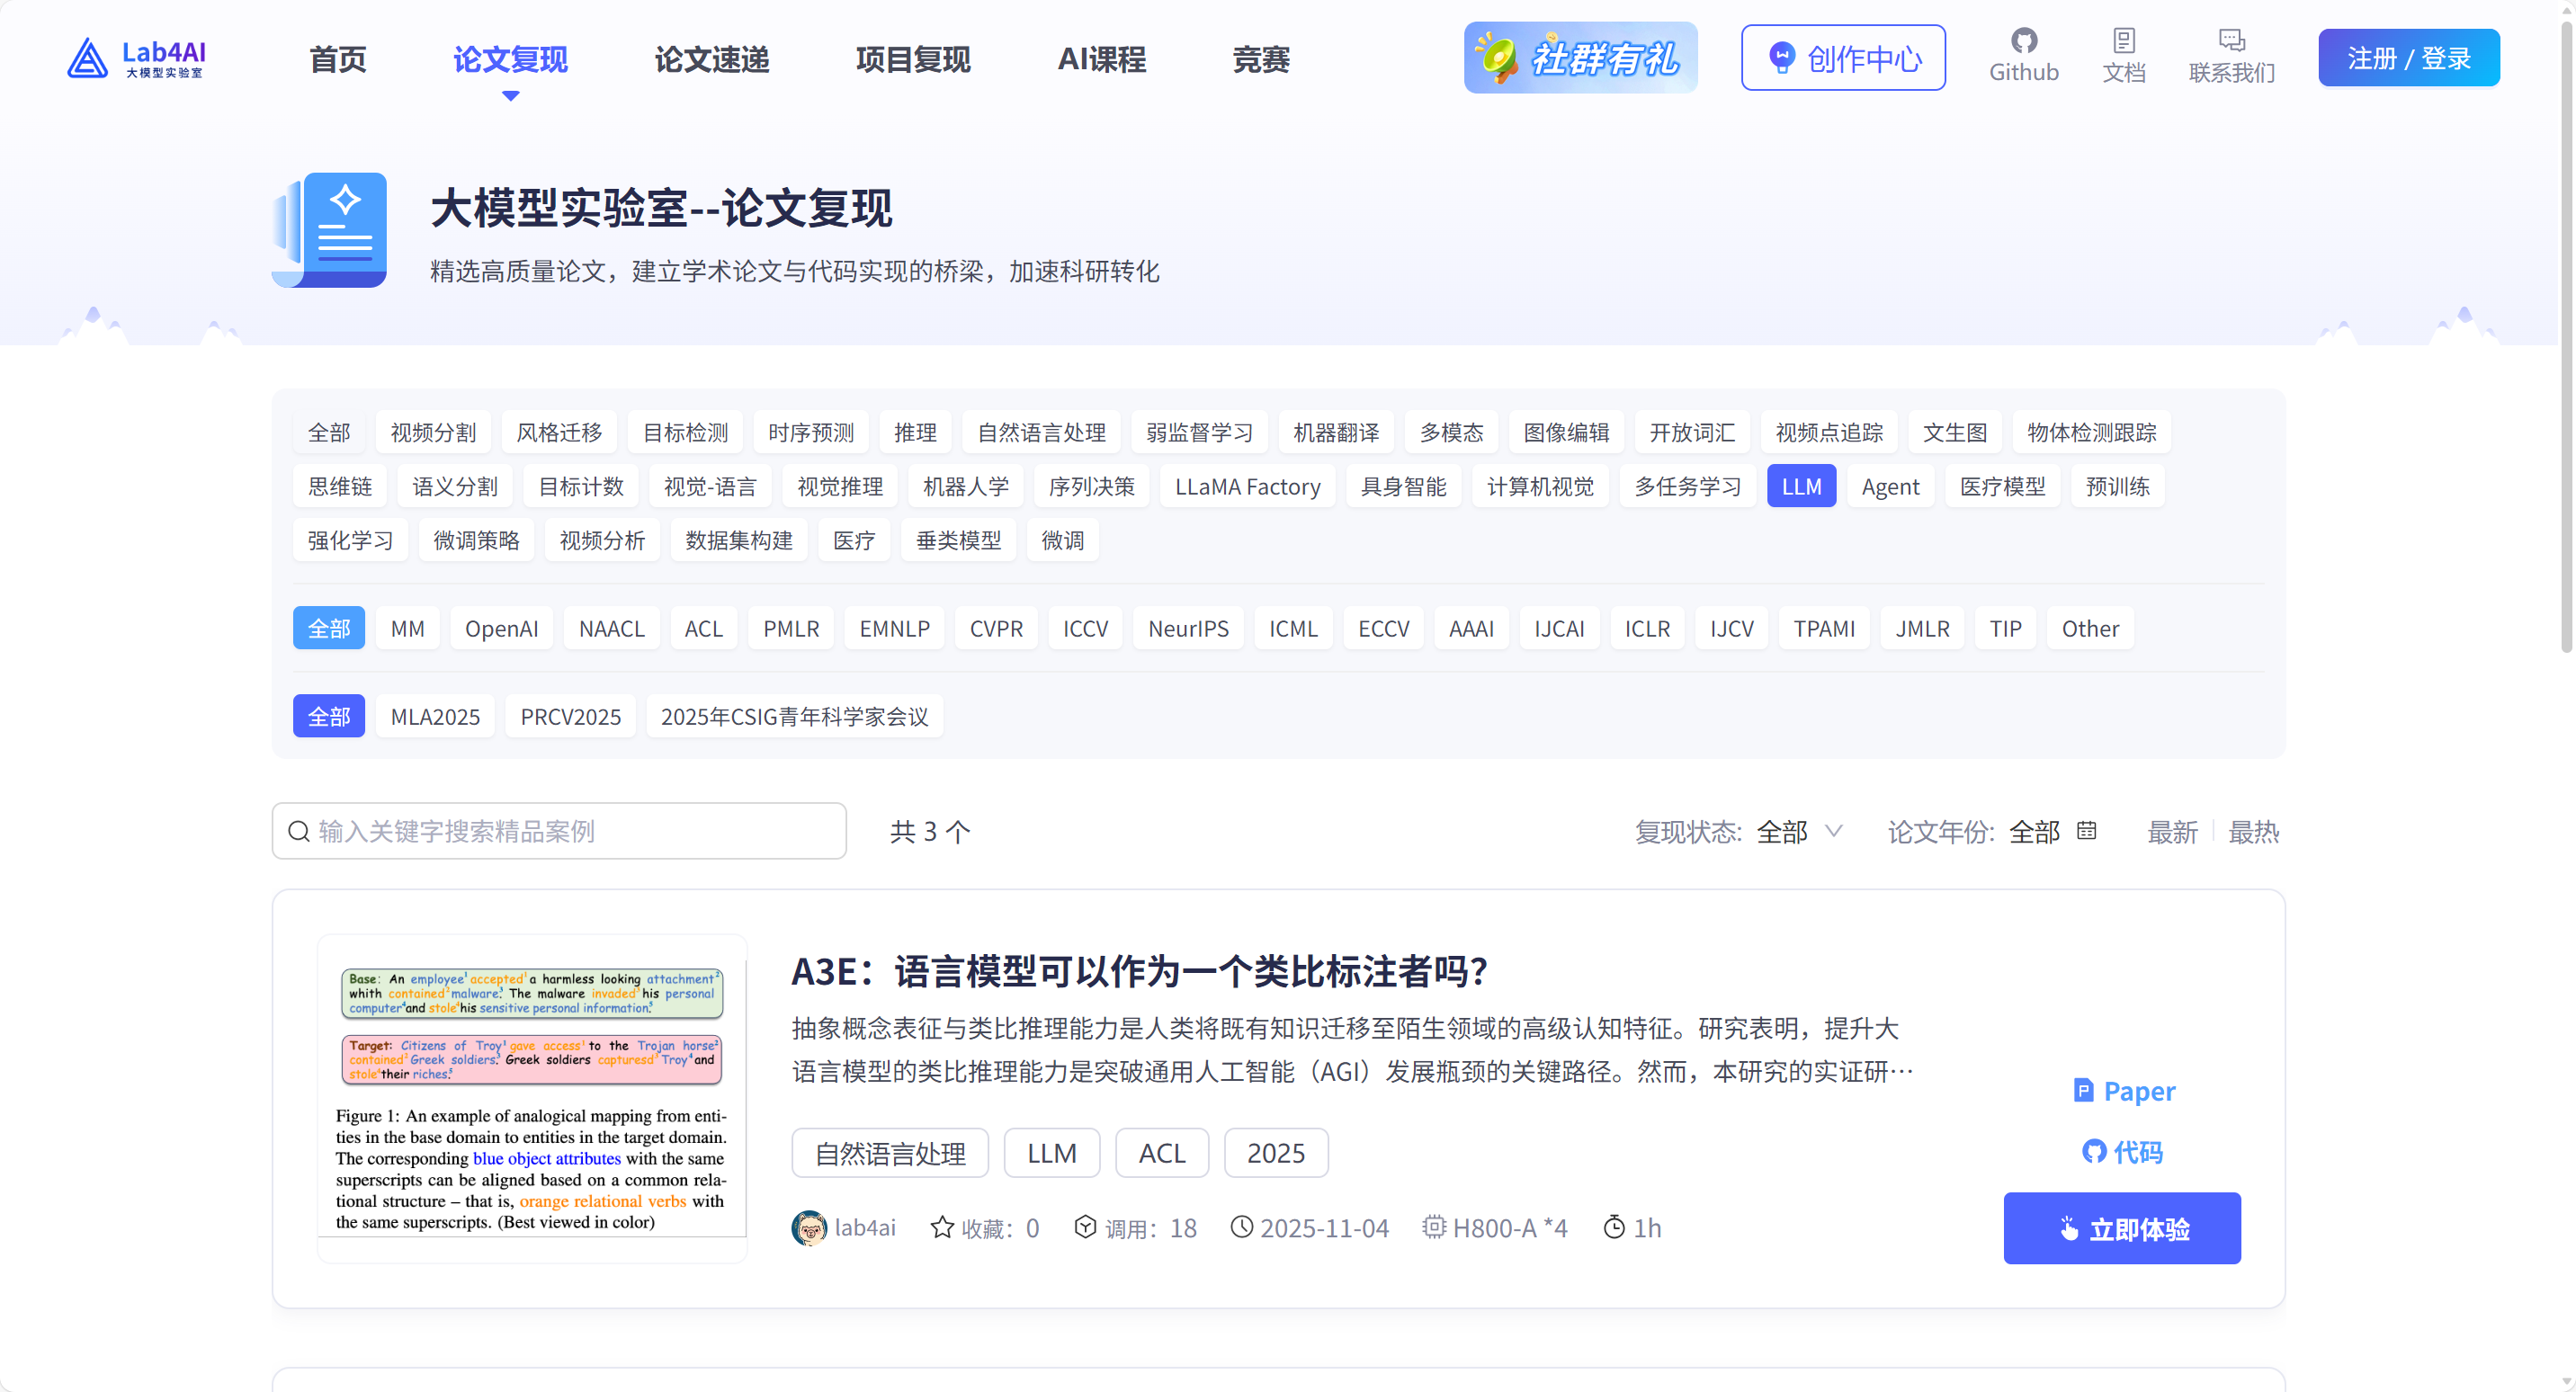Filter by 强化学习 topic
The height and width of the screenshot is (1392, 2576).
pos(350,540)
